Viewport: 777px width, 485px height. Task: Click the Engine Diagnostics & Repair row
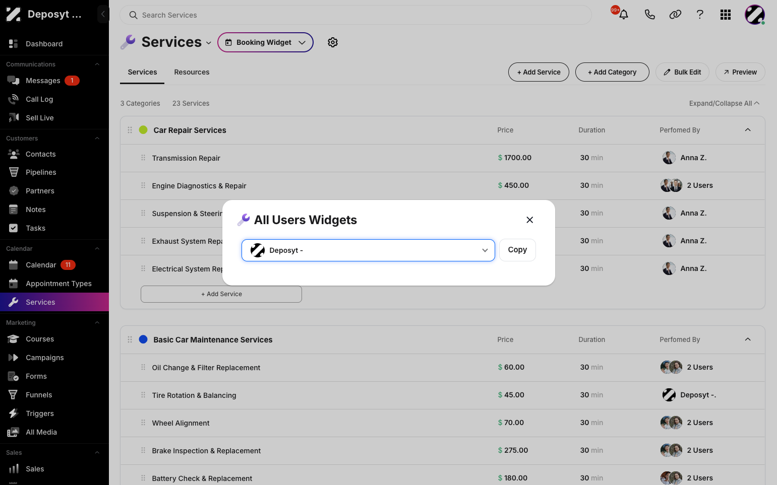(x=443, y=186)
